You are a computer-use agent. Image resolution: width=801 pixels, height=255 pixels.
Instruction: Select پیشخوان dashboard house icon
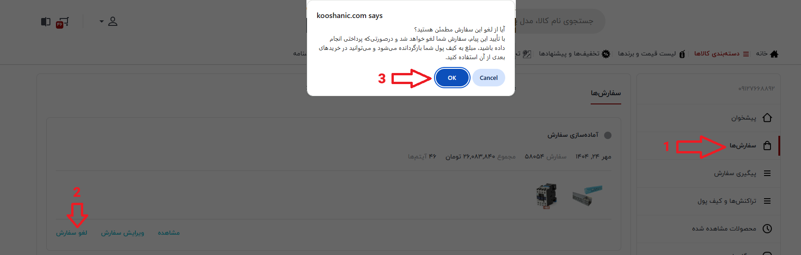click(767, 118)
